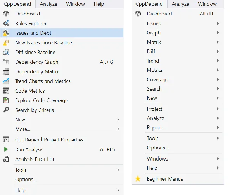Click the CppDepend Project Properties icon
Image resolution: width=242 pixels, height=195 pixels.
(x=6, y=139)
